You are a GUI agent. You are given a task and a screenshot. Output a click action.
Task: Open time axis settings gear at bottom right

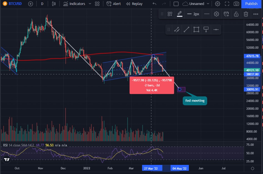pyautogui.click(x=252, y=168)
